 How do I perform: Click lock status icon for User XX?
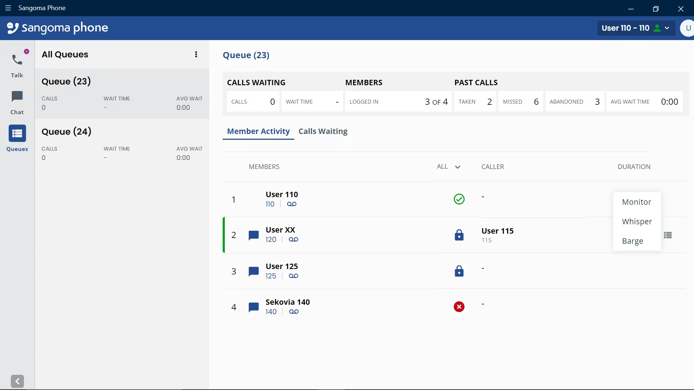click(x=459, y=235)
